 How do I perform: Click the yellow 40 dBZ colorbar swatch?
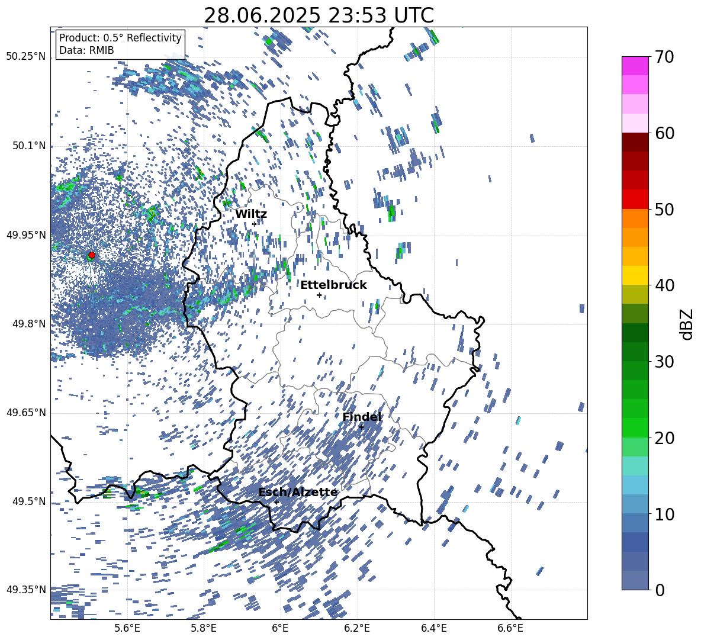point(635,275)
